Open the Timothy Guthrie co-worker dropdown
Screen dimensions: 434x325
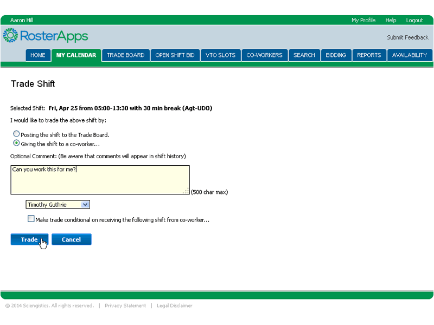pos(58,205)
